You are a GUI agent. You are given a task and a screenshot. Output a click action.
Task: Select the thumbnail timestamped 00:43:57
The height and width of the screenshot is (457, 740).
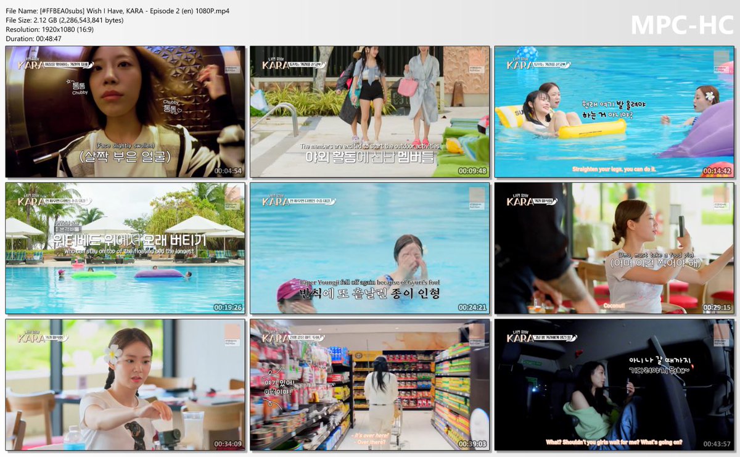click(614, 385)
